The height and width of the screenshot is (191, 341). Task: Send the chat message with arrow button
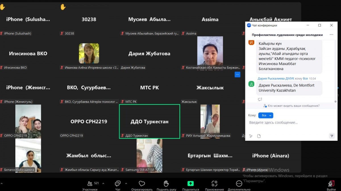(332, 136)
